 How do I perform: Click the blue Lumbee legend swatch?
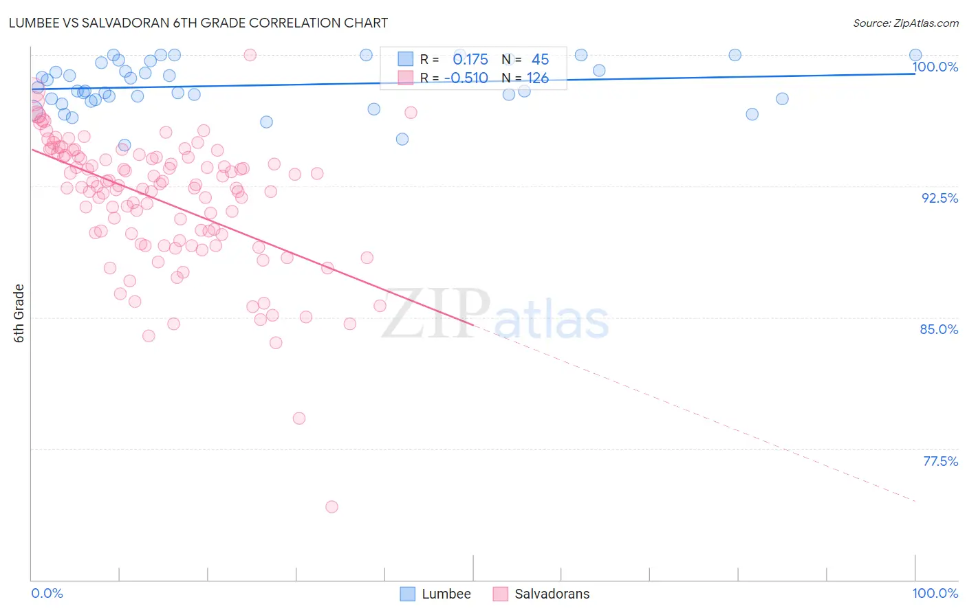point(407,594)
